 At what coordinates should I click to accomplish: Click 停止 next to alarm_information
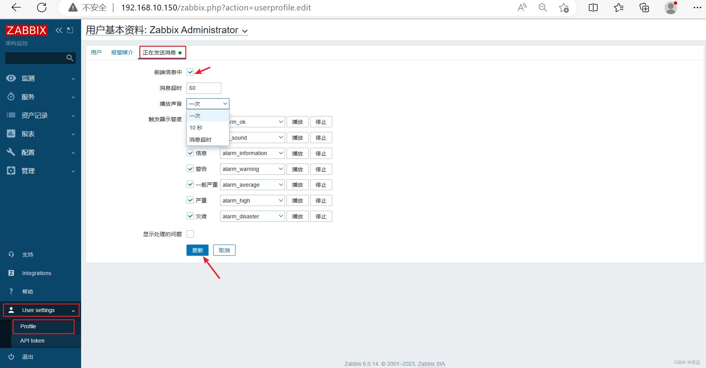(x=321, y=153)
